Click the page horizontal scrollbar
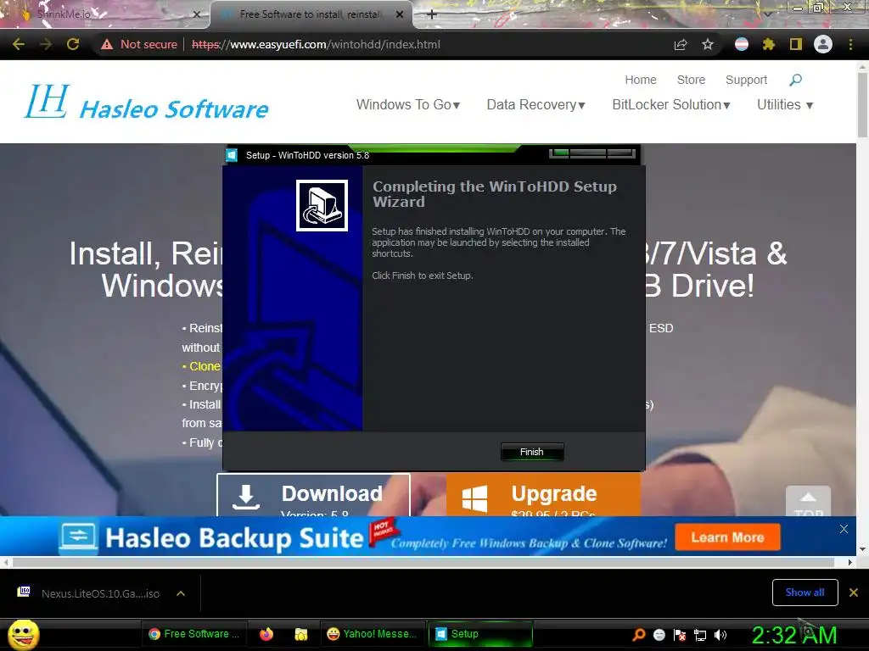Viewport: 869px width, 651px height. 423,563
